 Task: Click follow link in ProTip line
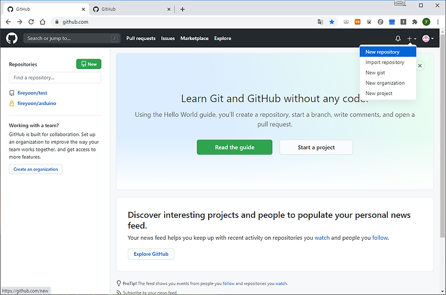click(x=228, y=283)
